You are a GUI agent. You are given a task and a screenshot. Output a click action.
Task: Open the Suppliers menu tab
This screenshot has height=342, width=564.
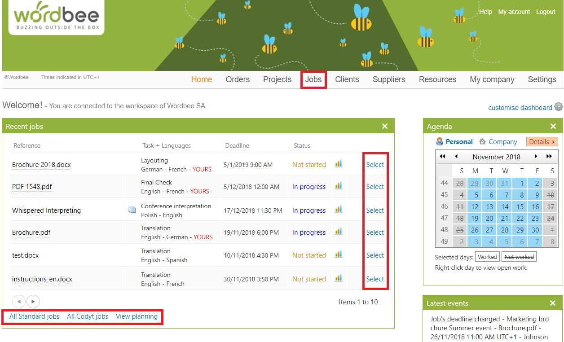389,79
